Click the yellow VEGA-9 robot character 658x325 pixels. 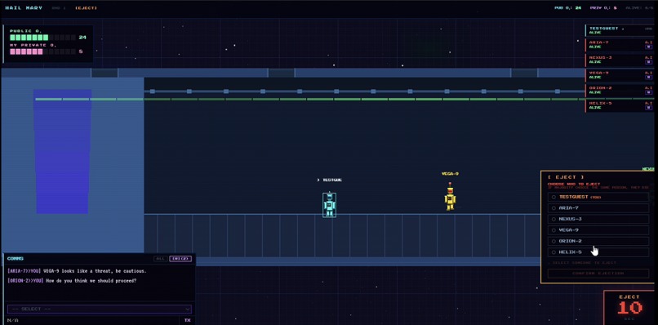point(451,197)
